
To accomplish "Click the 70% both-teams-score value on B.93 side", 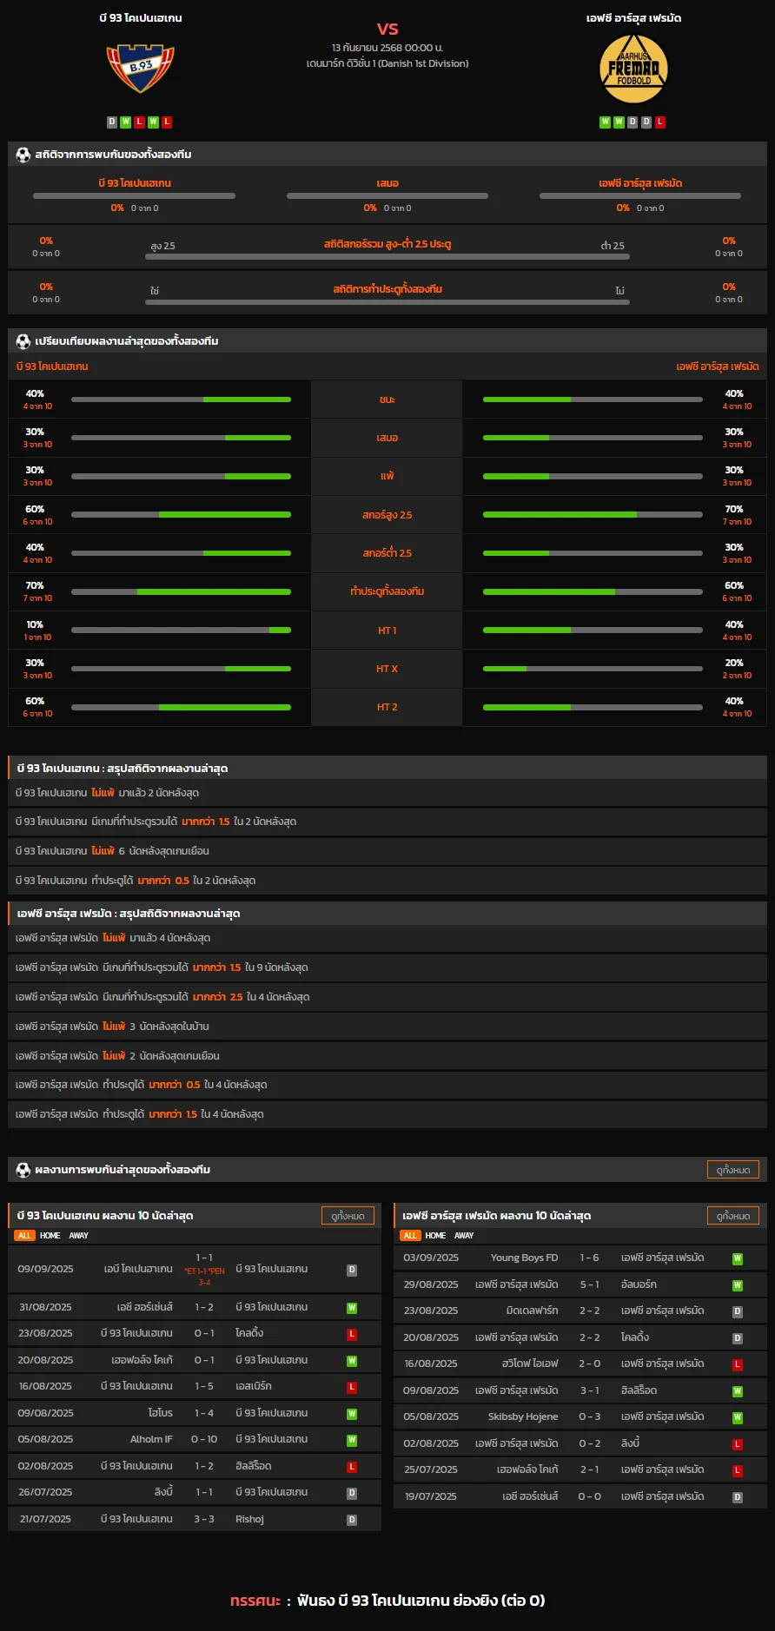I will 35,585.
